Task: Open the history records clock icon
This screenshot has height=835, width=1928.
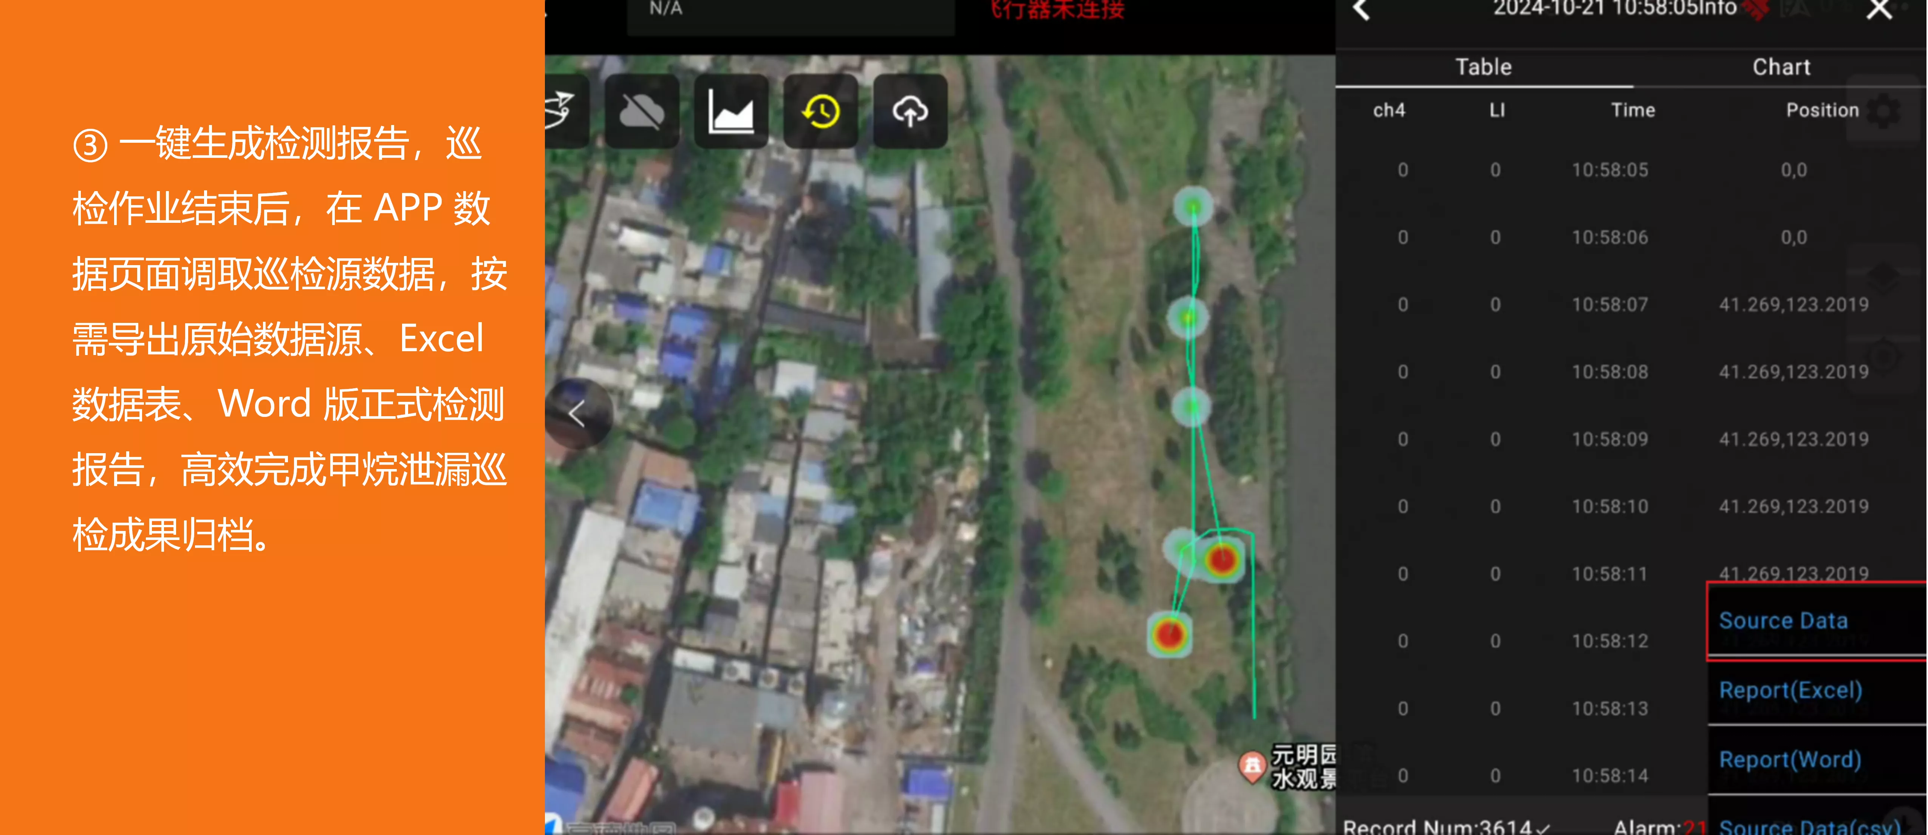Action: (821, 111)
